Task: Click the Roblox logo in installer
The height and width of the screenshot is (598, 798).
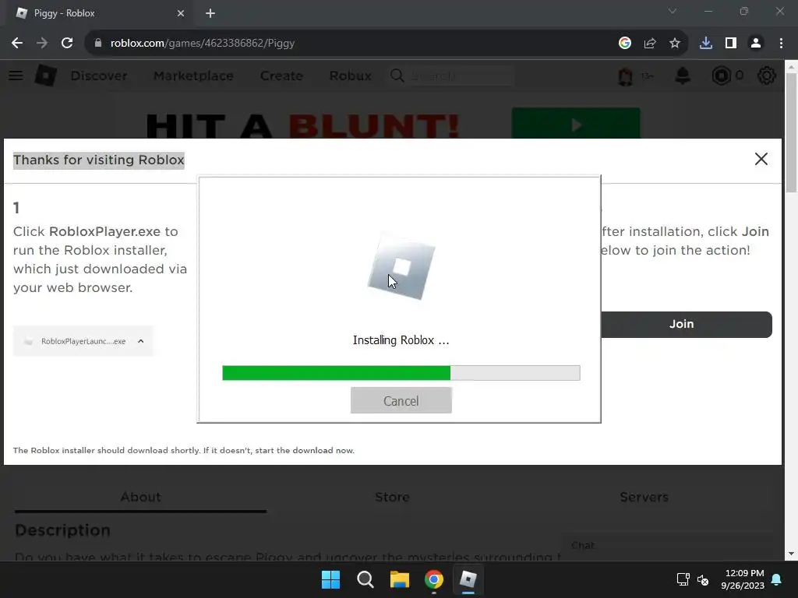Action: coord(401,266)
